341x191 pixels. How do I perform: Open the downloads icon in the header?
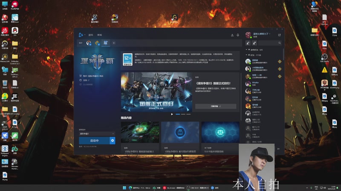[x=232, y=35]
